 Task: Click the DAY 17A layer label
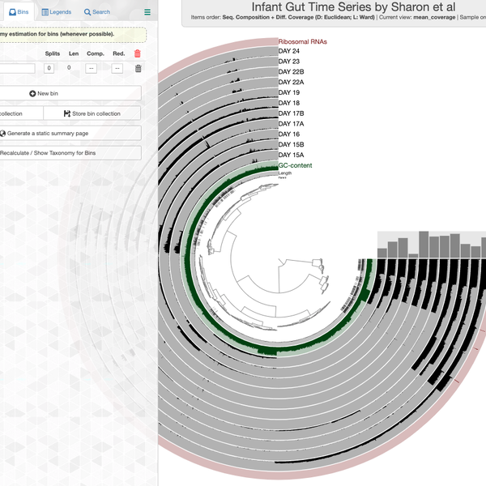point(291,124)
